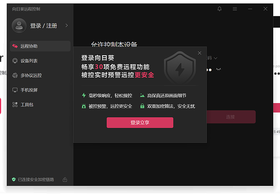Click the 远程协助 arrows icon
The image size is (280, 196).
15,46
